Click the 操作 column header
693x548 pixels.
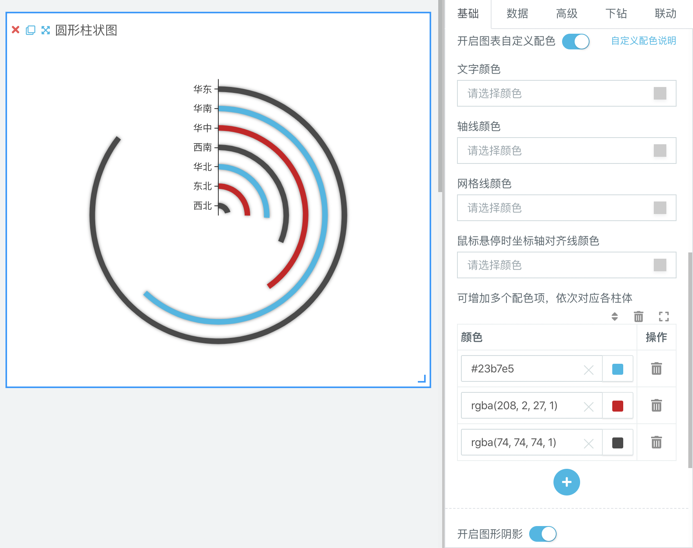(656, 337)
